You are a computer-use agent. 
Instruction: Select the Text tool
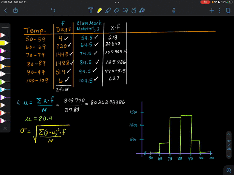click(x=91, y=10)
